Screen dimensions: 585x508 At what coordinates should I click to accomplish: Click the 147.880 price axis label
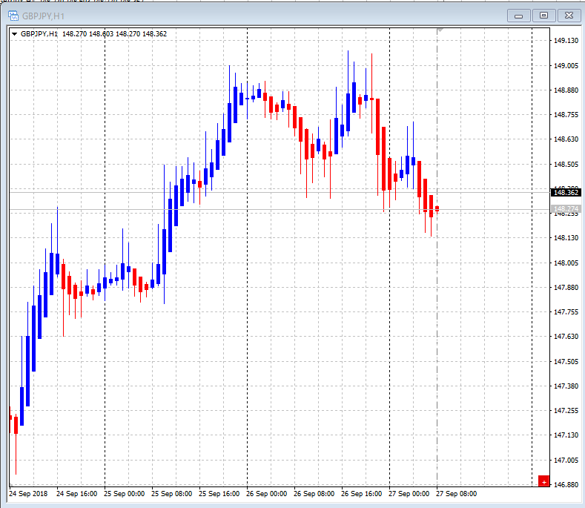pos(566,288)
